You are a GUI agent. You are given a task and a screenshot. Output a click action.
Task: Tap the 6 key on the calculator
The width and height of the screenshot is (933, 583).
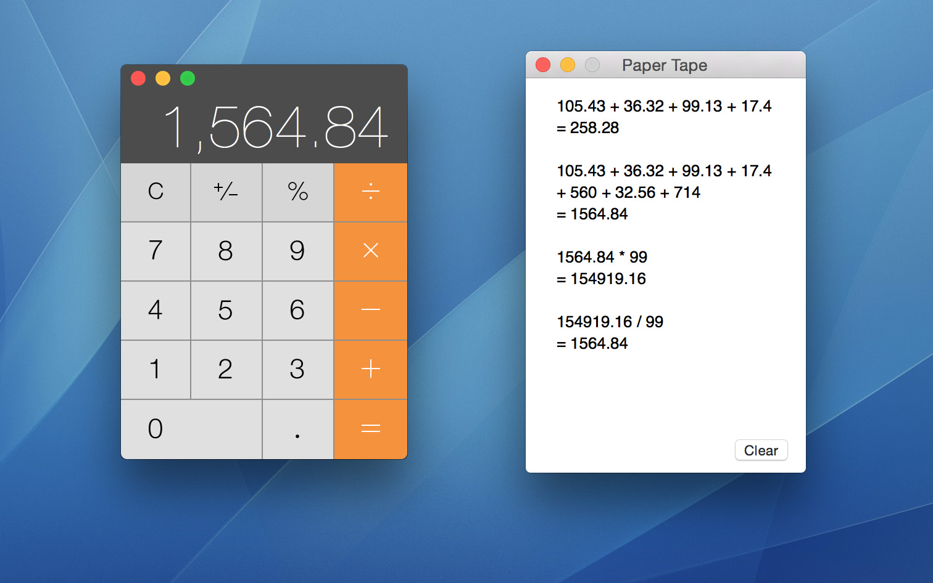coord(298,310)
